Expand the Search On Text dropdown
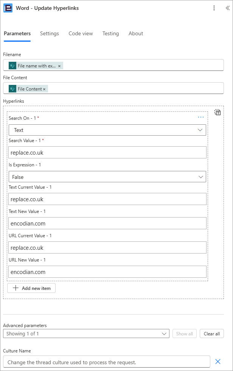The image size is (233, 371). pos(107,130)
